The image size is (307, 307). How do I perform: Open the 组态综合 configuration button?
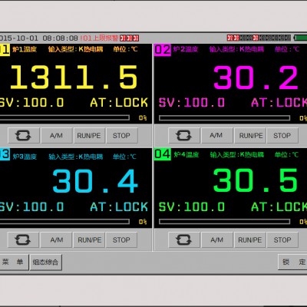[x=45, y=262]
